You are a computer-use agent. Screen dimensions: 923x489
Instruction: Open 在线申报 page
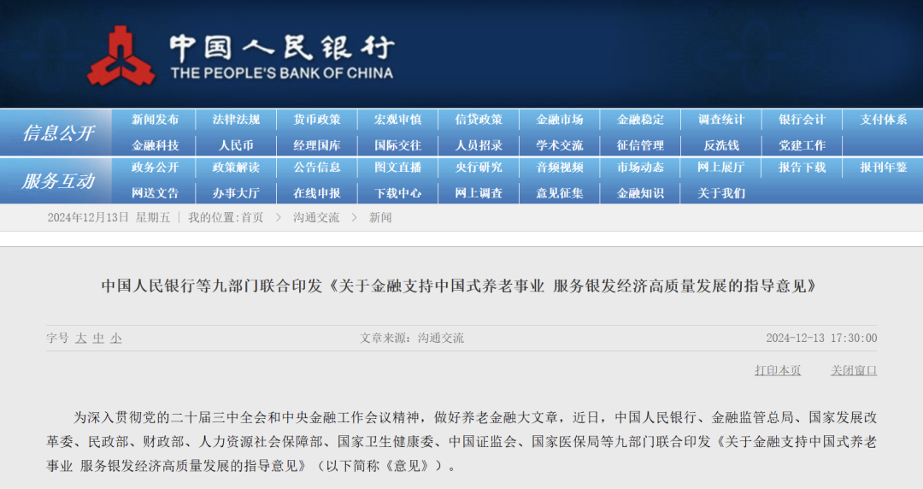(317, 193)
